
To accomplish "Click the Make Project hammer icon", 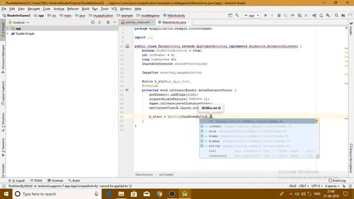I will click(x=237, y=15).
